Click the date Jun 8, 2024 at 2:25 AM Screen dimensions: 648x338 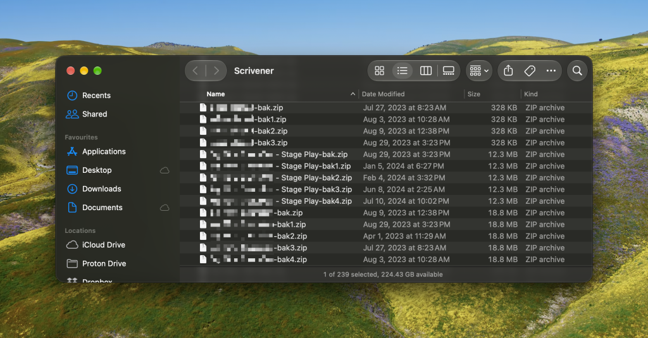coord(404,189)
